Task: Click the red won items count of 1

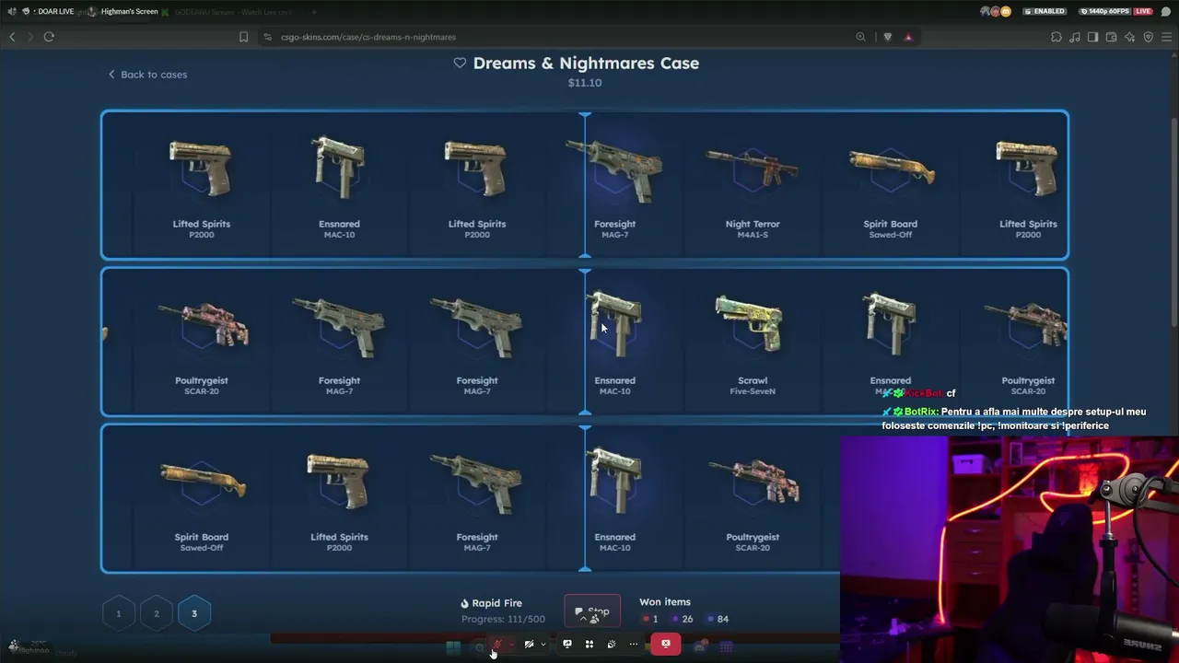Action: [x=650, y=620]
